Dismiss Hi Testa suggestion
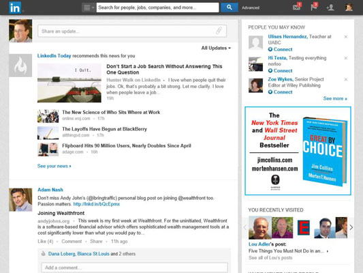 (x=346, y=58)
